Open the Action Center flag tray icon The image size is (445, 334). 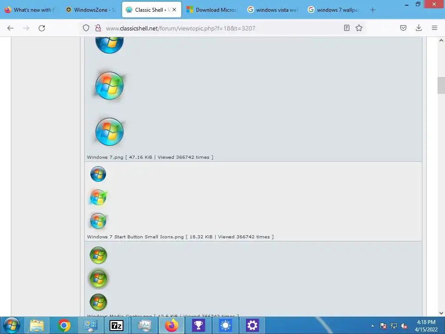click(383, 326)
